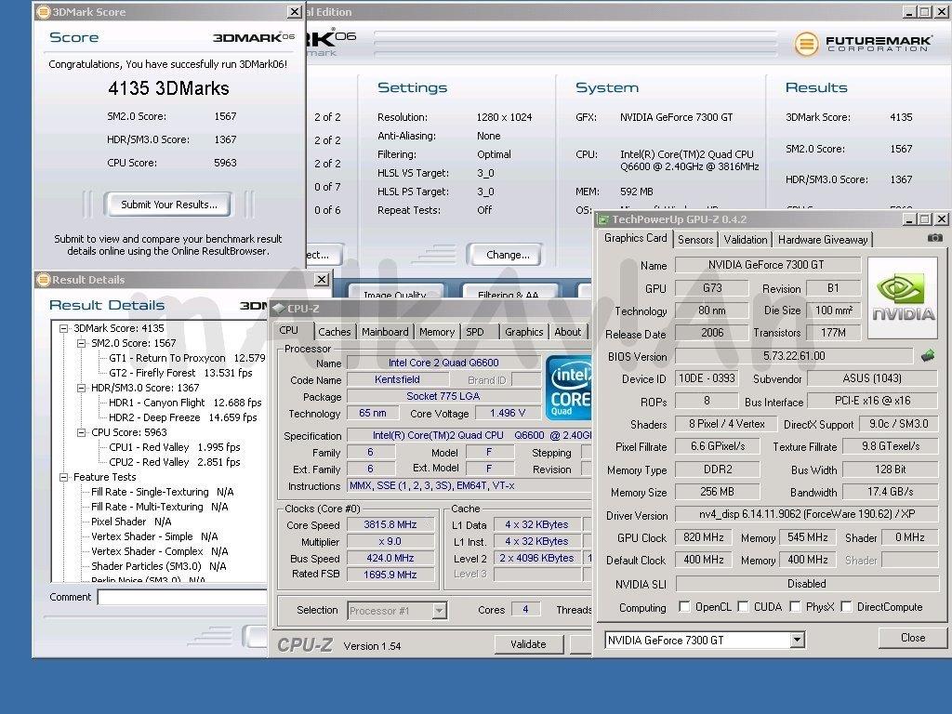Click the GPU-Z title bar icon

pyautogui.click(x=602, y=219)
